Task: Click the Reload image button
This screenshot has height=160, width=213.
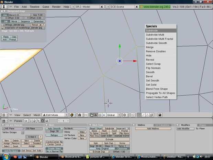Action: [x=35, y=25]
